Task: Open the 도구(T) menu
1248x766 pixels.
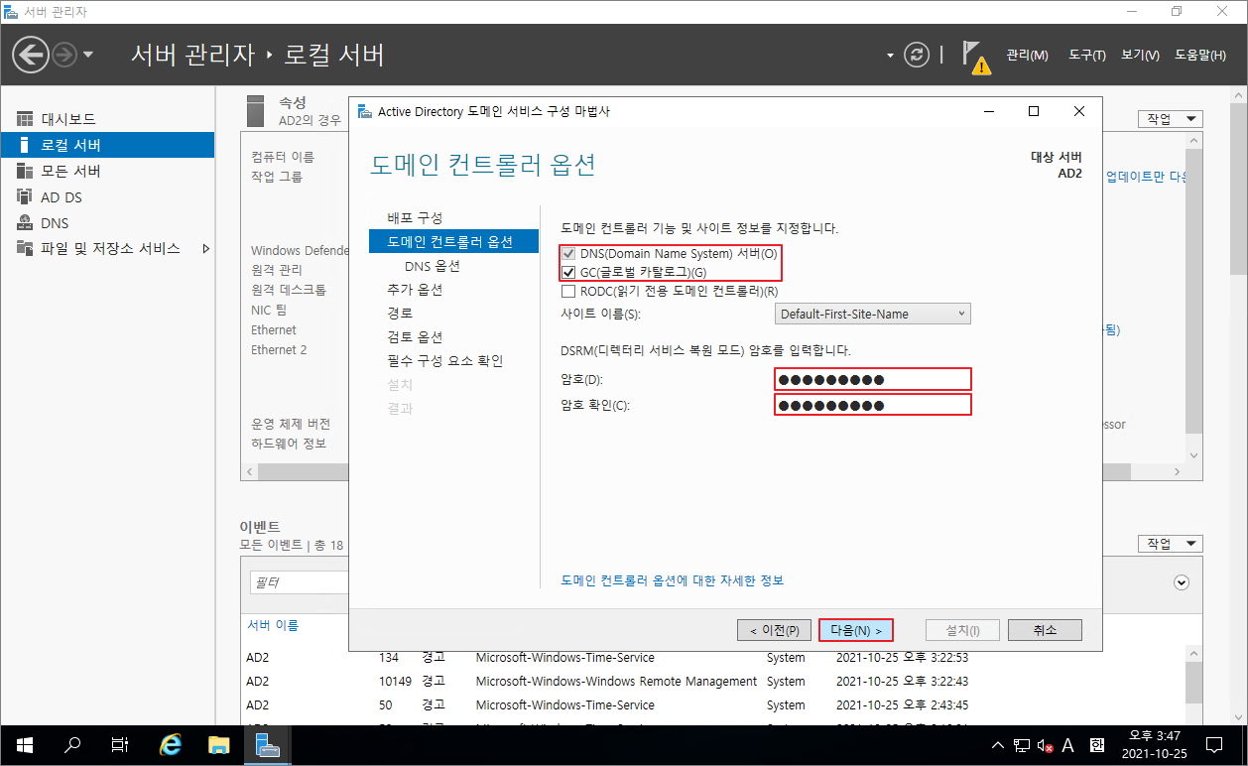Action: coord(1086,55)
